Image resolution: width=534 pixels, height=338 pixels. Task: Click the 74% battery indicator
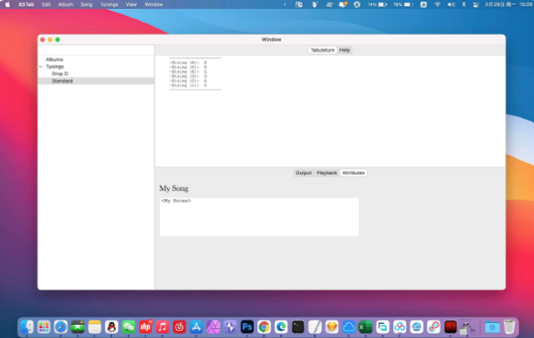[377, 4]
